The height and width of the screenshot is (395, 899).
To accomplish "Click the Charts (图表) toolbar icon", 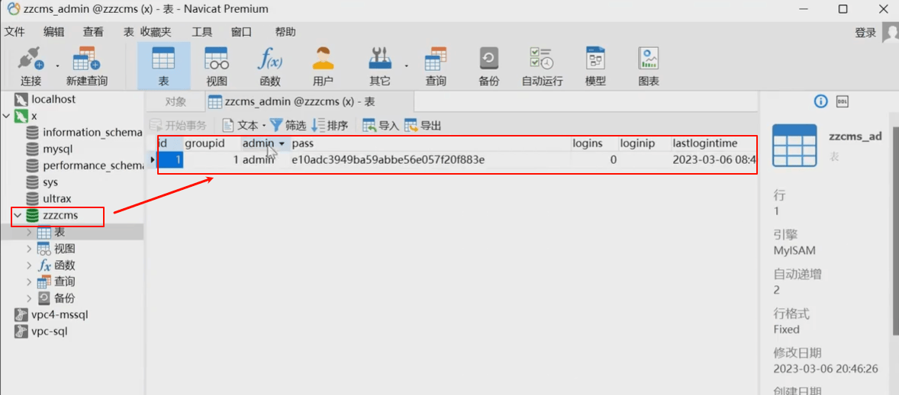I will pyautogui.click(x=649, y=66).
